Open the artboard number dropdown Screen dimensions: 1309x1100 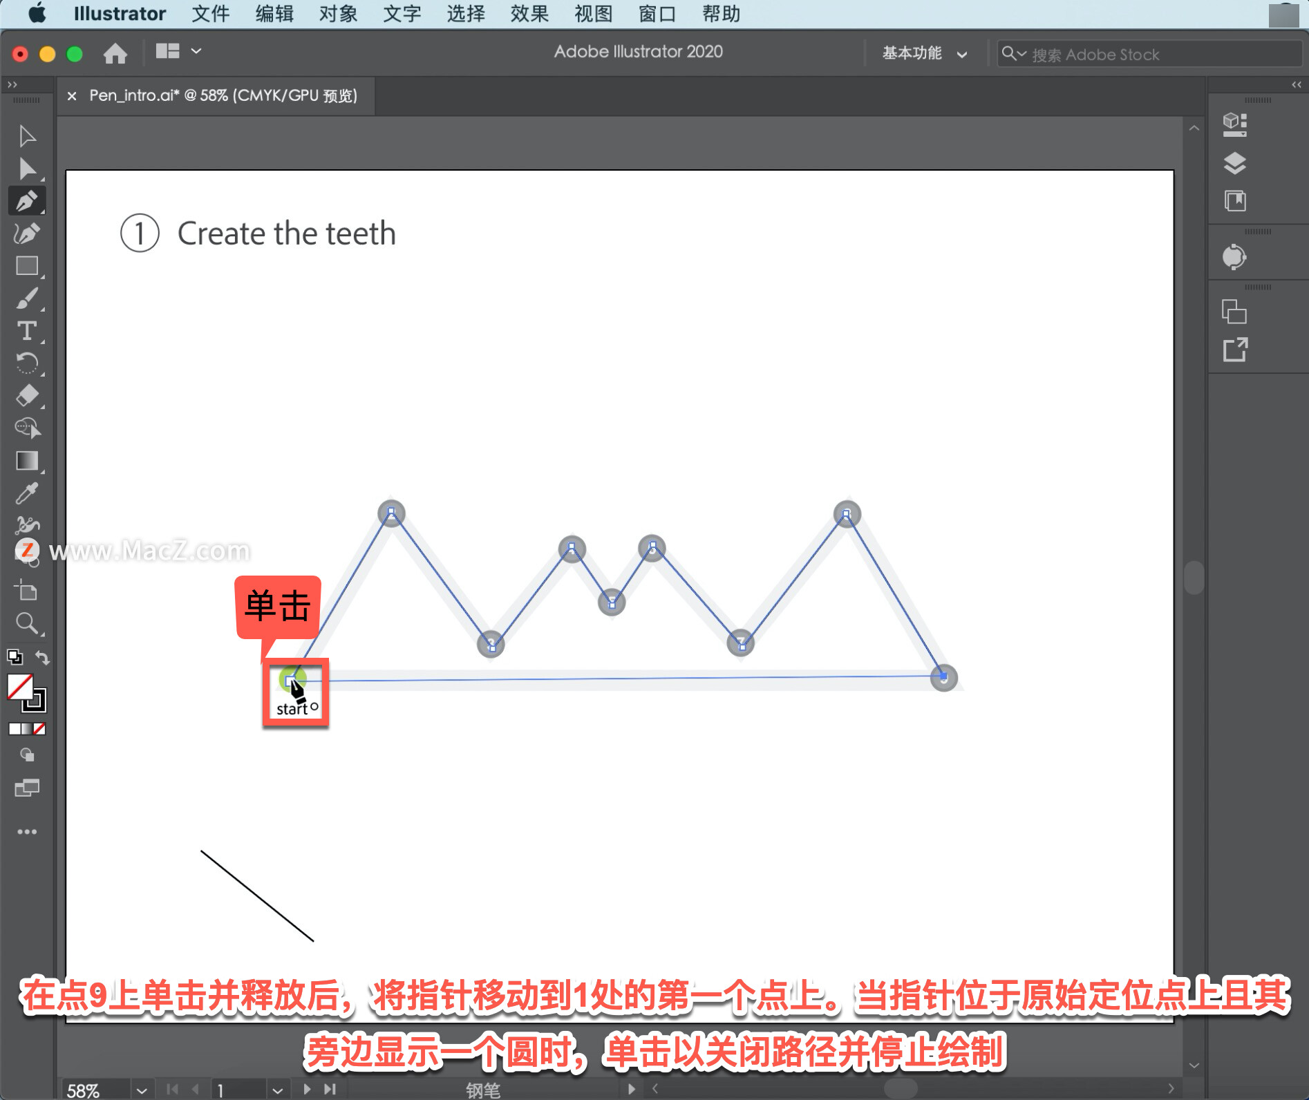click(277, 1090)
